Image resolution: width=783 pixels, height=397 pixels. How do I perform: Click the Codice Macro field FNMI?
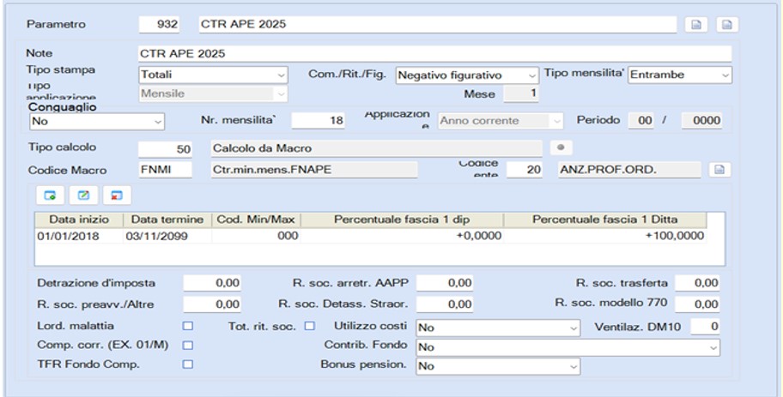click(x=165, y=170)
